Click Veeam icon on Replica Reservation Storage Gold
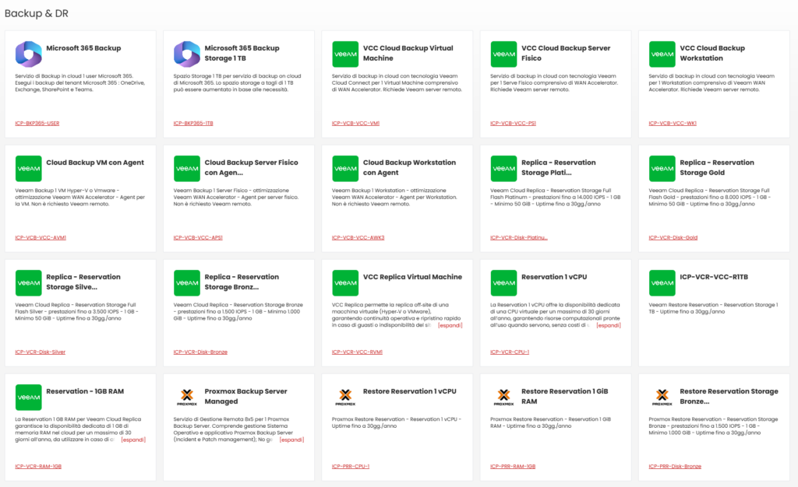This screenshot has width=798, height=487. 662,168
